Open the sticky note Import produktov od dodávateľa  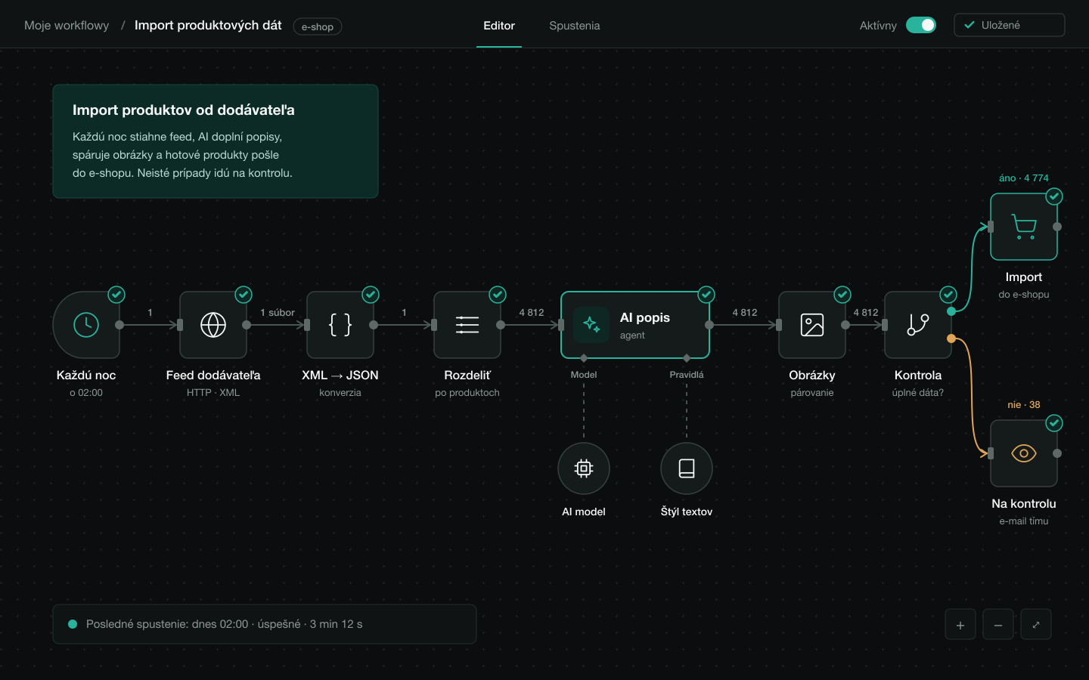[x=216, y=141]
